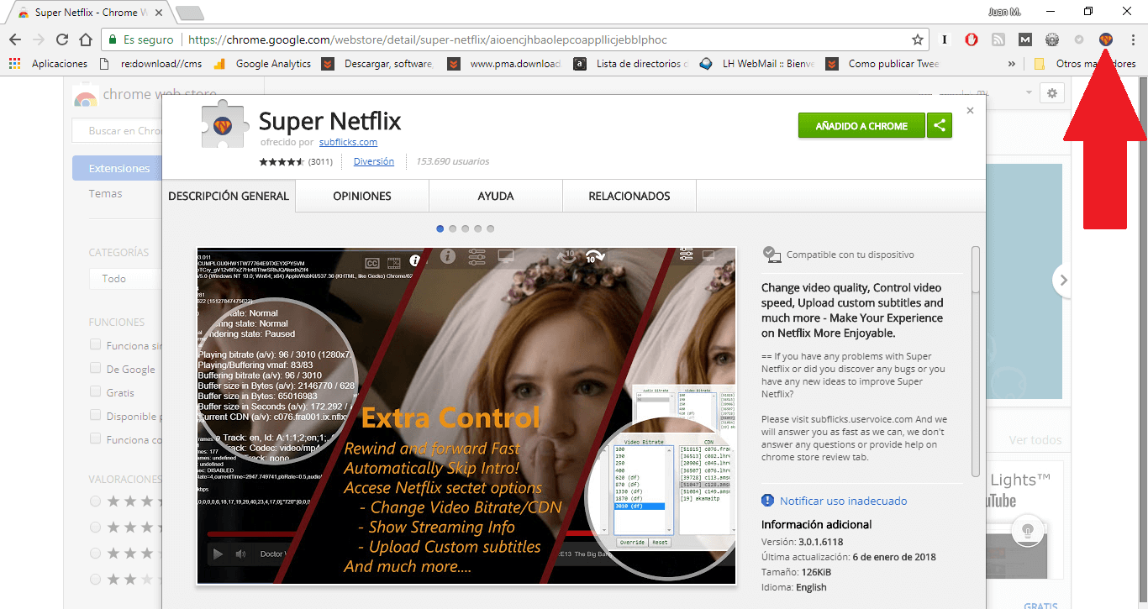Share the extension with the green share icon

940,125
